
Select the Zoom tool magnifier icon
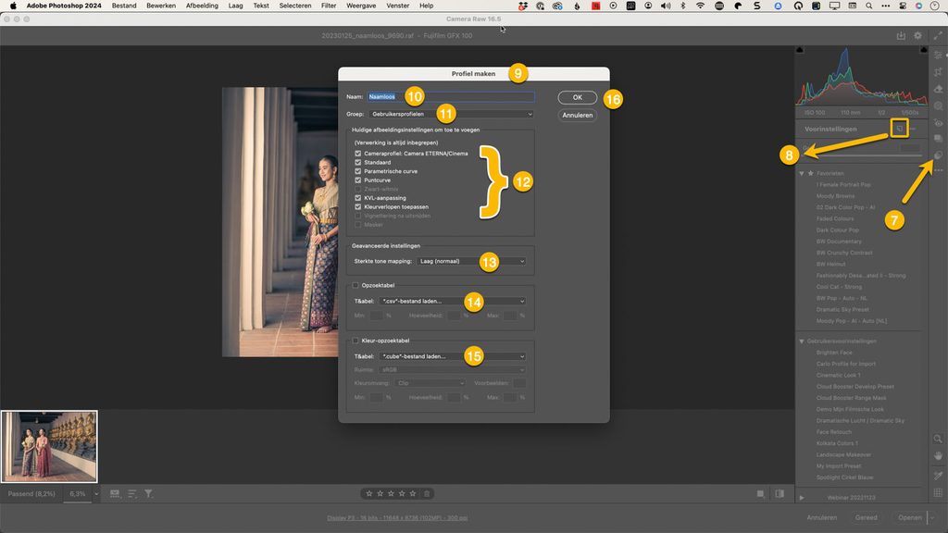pos(938,439)
